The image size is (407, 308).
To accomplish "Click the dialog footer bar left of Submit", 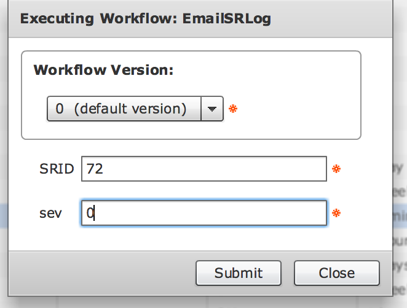I will 101,273.
